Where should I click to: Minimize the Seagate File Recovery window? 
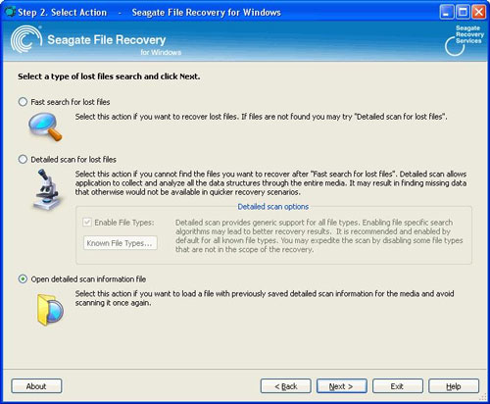[447, 12]
